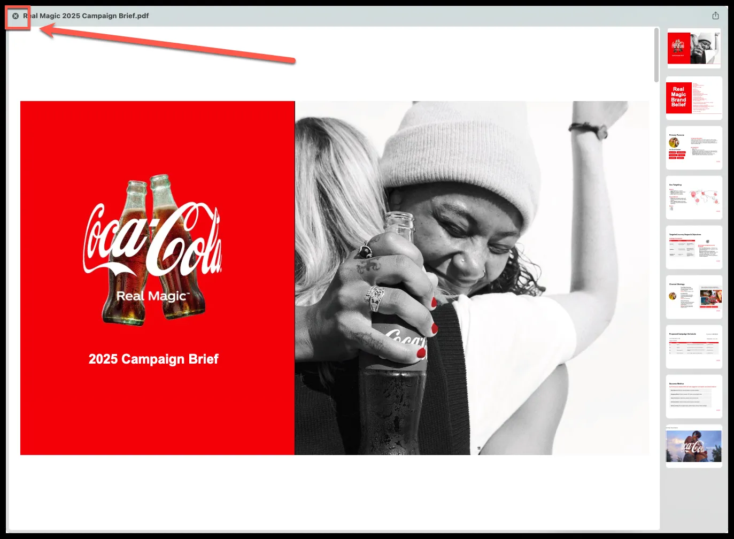Click the Real Magic 2025 Campaign Brief.pdf title
The width and height of the screenshot is (734, 539).
click(86, 16)
